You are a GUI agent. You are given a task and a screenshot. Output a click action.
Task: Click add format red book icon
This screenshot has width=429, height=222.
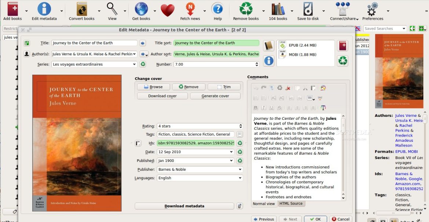click(x=342, y=46)
